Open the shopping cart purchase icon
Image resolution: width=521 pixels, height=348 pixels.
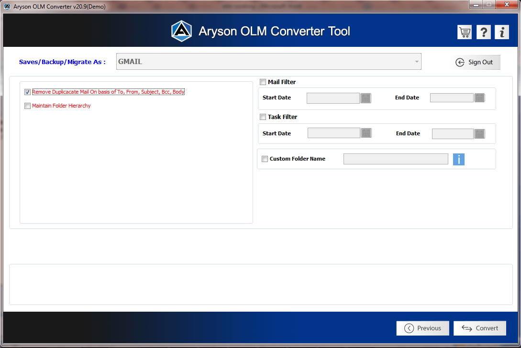coord(465,32)
